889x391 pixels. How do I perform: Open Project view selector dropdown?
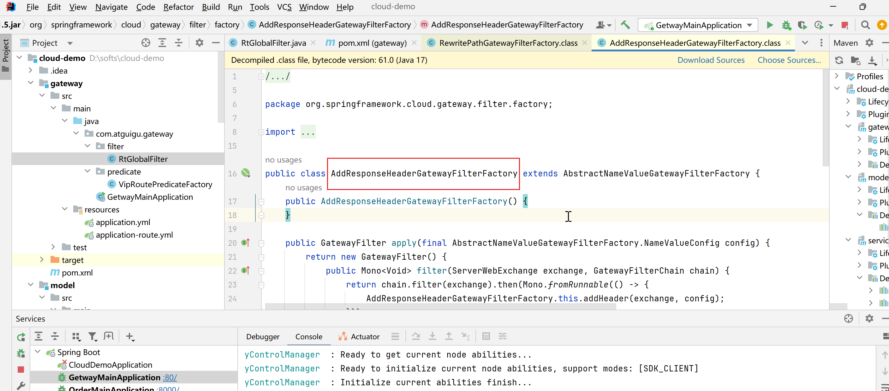[x=70, y=43]
